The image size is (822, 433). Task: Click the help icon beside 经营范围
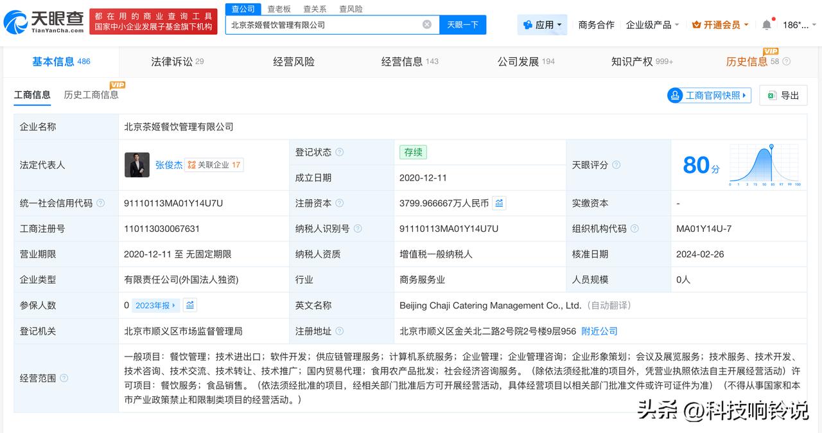(x=64, y=378)
